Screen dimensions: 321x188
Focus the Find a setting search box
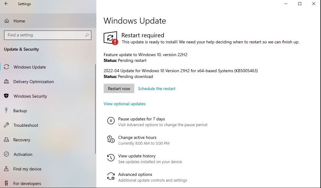[x=47, y=35]
